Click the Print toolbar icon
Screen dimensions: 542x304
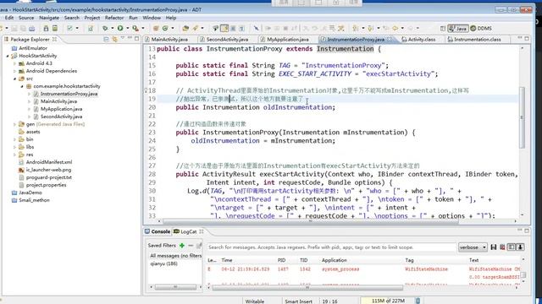coord(32,28)
